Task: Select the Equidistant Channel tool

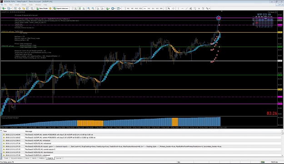Action: 191,8
